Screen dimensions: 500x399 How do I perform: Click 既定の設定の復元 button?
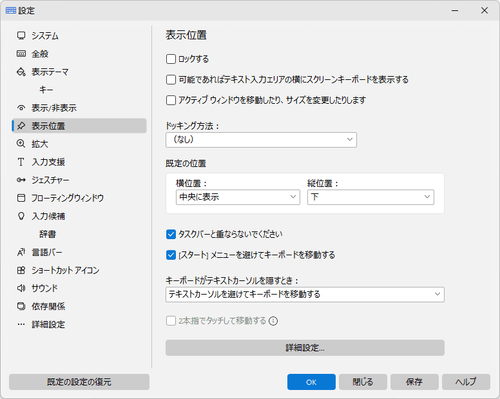tap(79, 382)
